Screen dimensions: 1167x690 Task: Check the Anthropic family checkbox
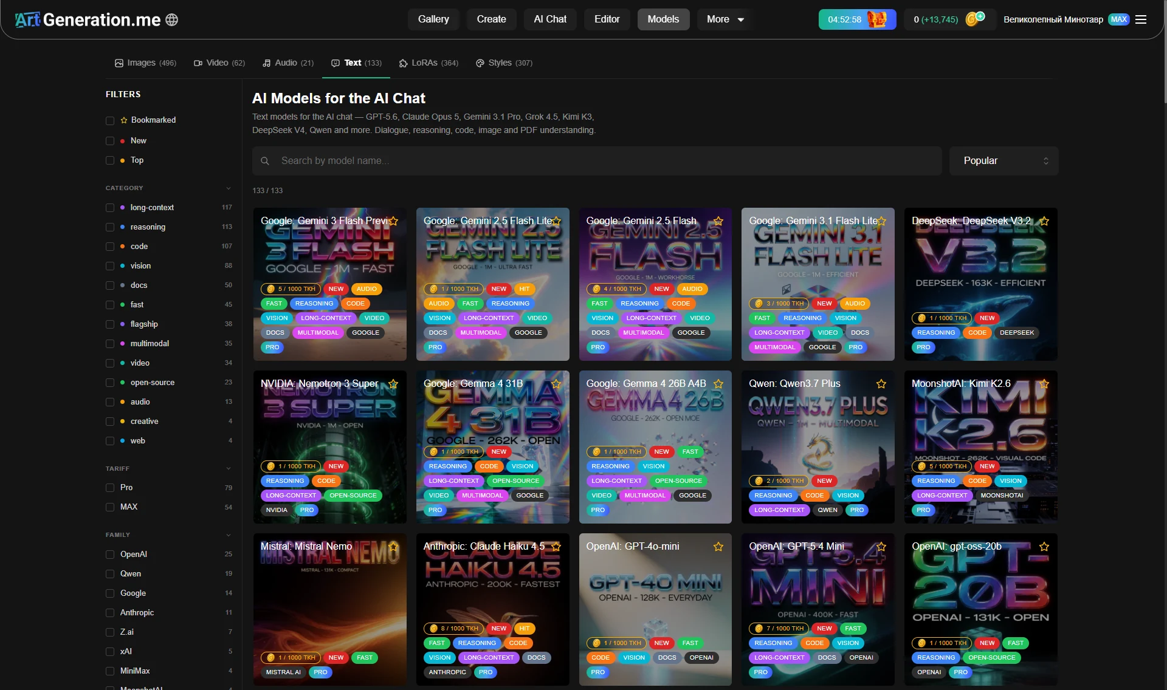click(110, 613)
